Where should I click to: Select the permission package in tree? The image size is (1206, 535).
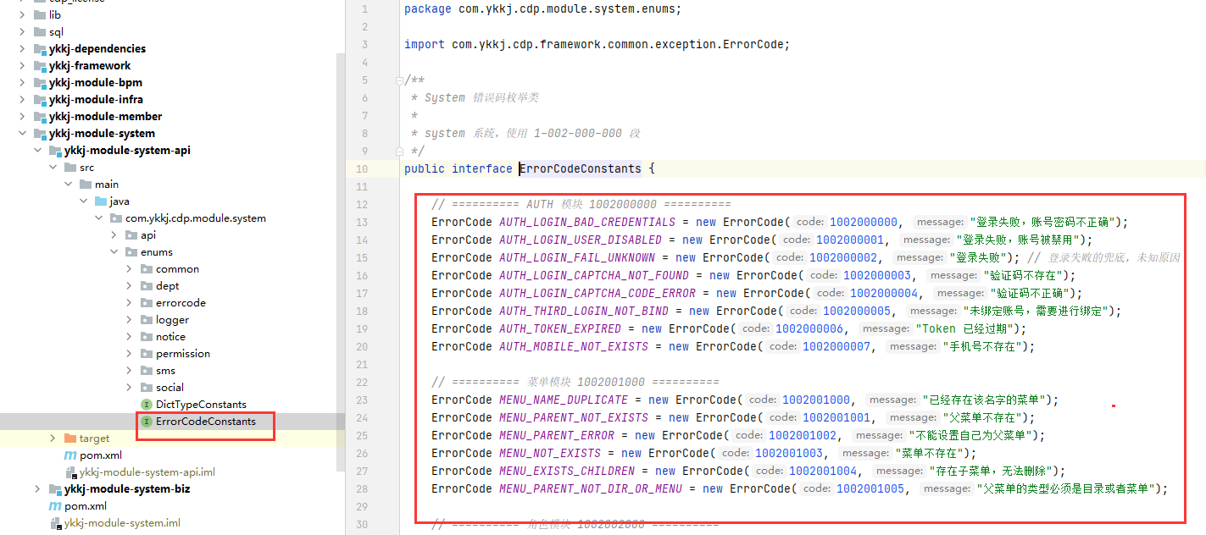(183, 353)
